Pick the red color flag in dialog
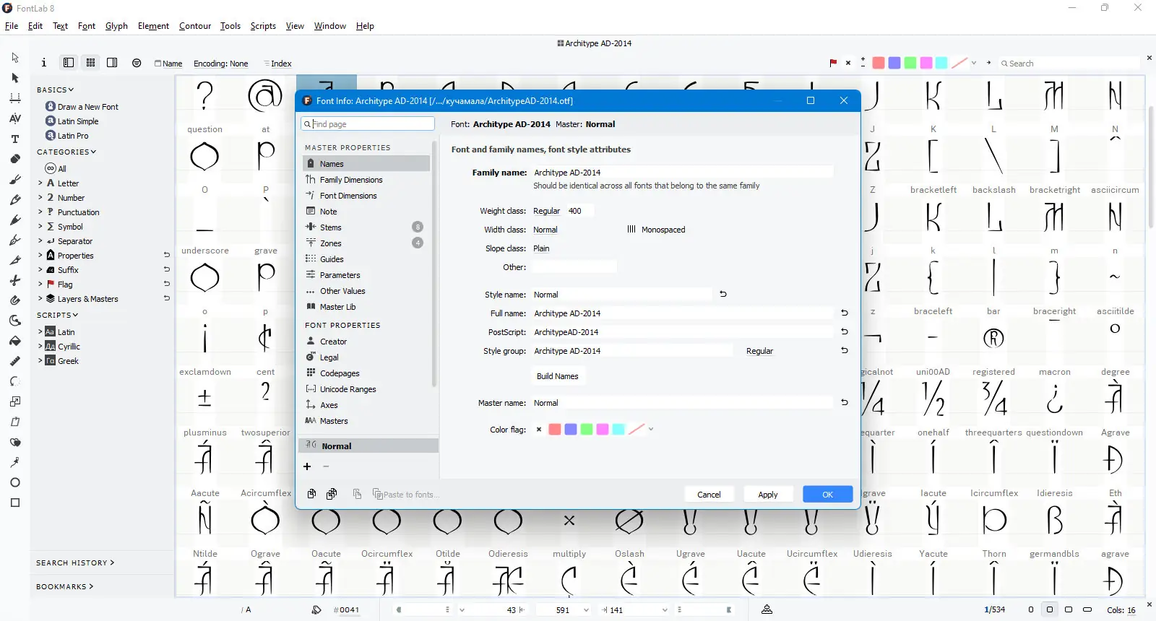 [x=555, y=429]
